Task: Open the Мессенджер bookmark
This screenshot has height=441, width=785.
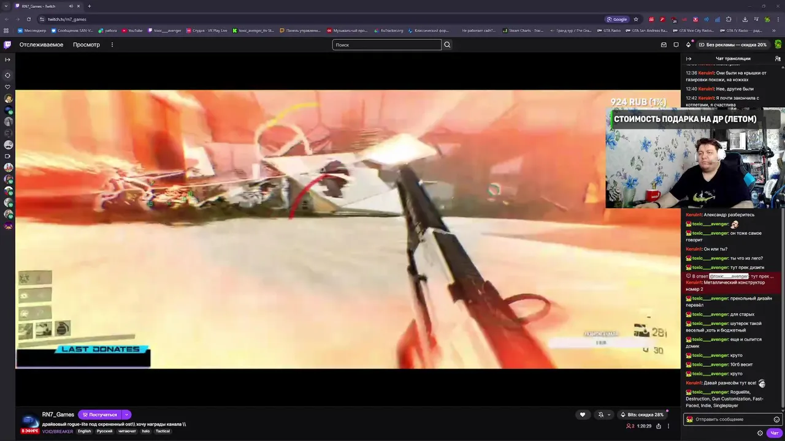Action: (32, 30)
